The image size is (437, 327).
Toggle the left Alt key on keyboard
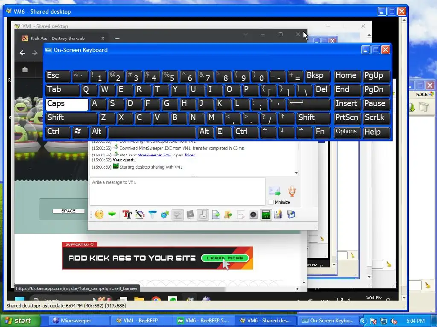(x=98, y=132)
